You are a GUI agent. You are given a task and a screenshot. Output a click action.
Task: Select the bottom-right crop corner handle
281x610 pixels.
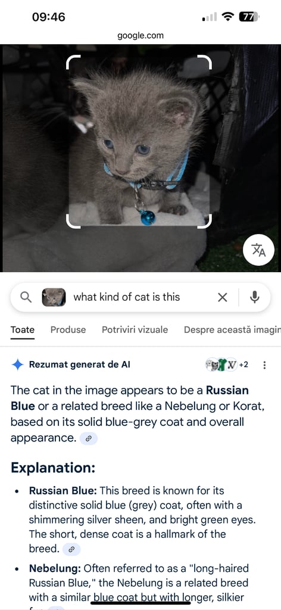click(x=205, y=222)
